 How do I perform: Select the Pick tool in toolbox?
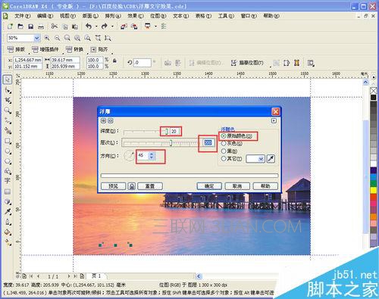tap(8, 80)
